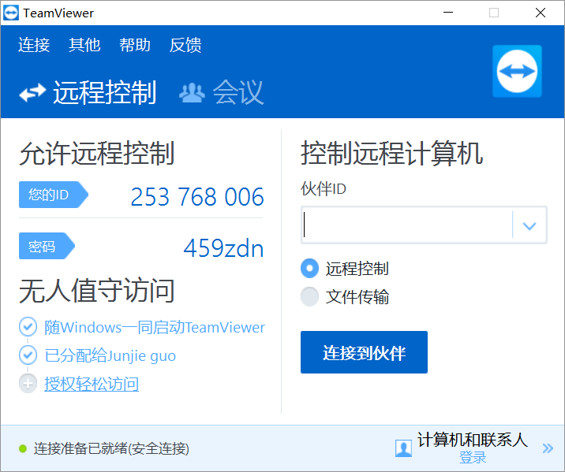Viewport: 565px width, 472px height.
Task: Click the double-arrow icon beside 远程控制 tab
Action: tap(32, 92)
